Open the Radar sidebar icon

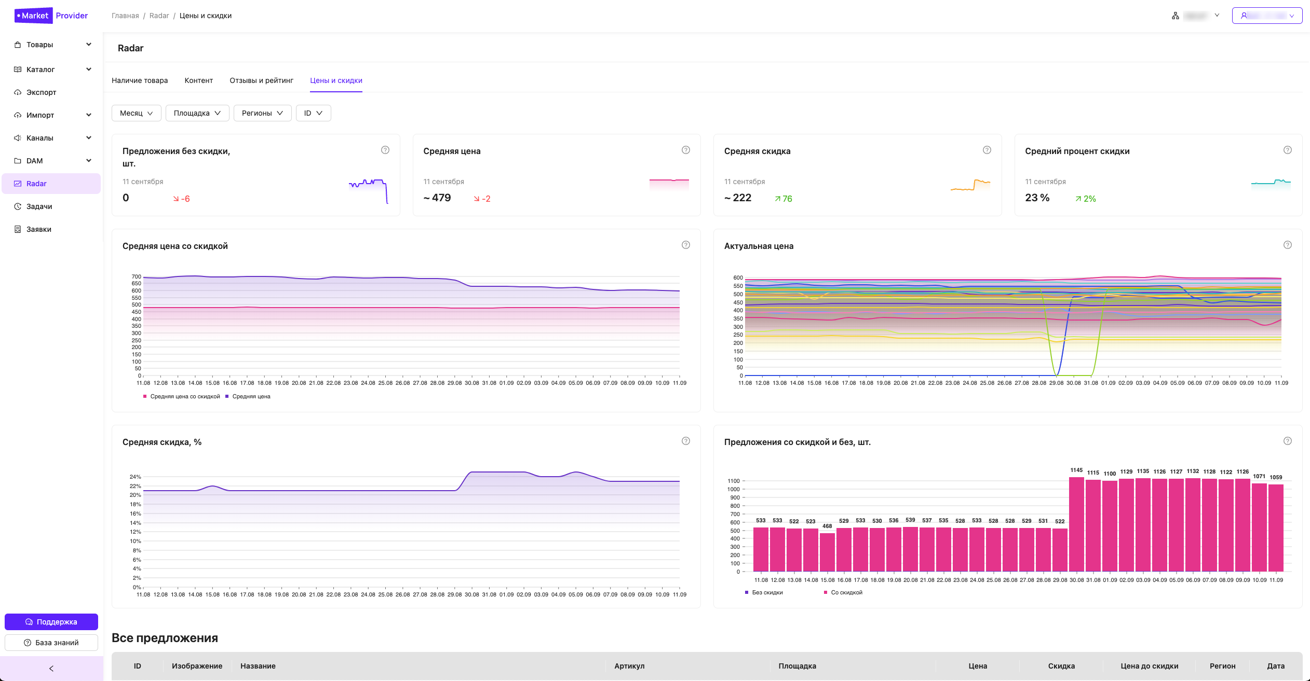coord(18,184)
